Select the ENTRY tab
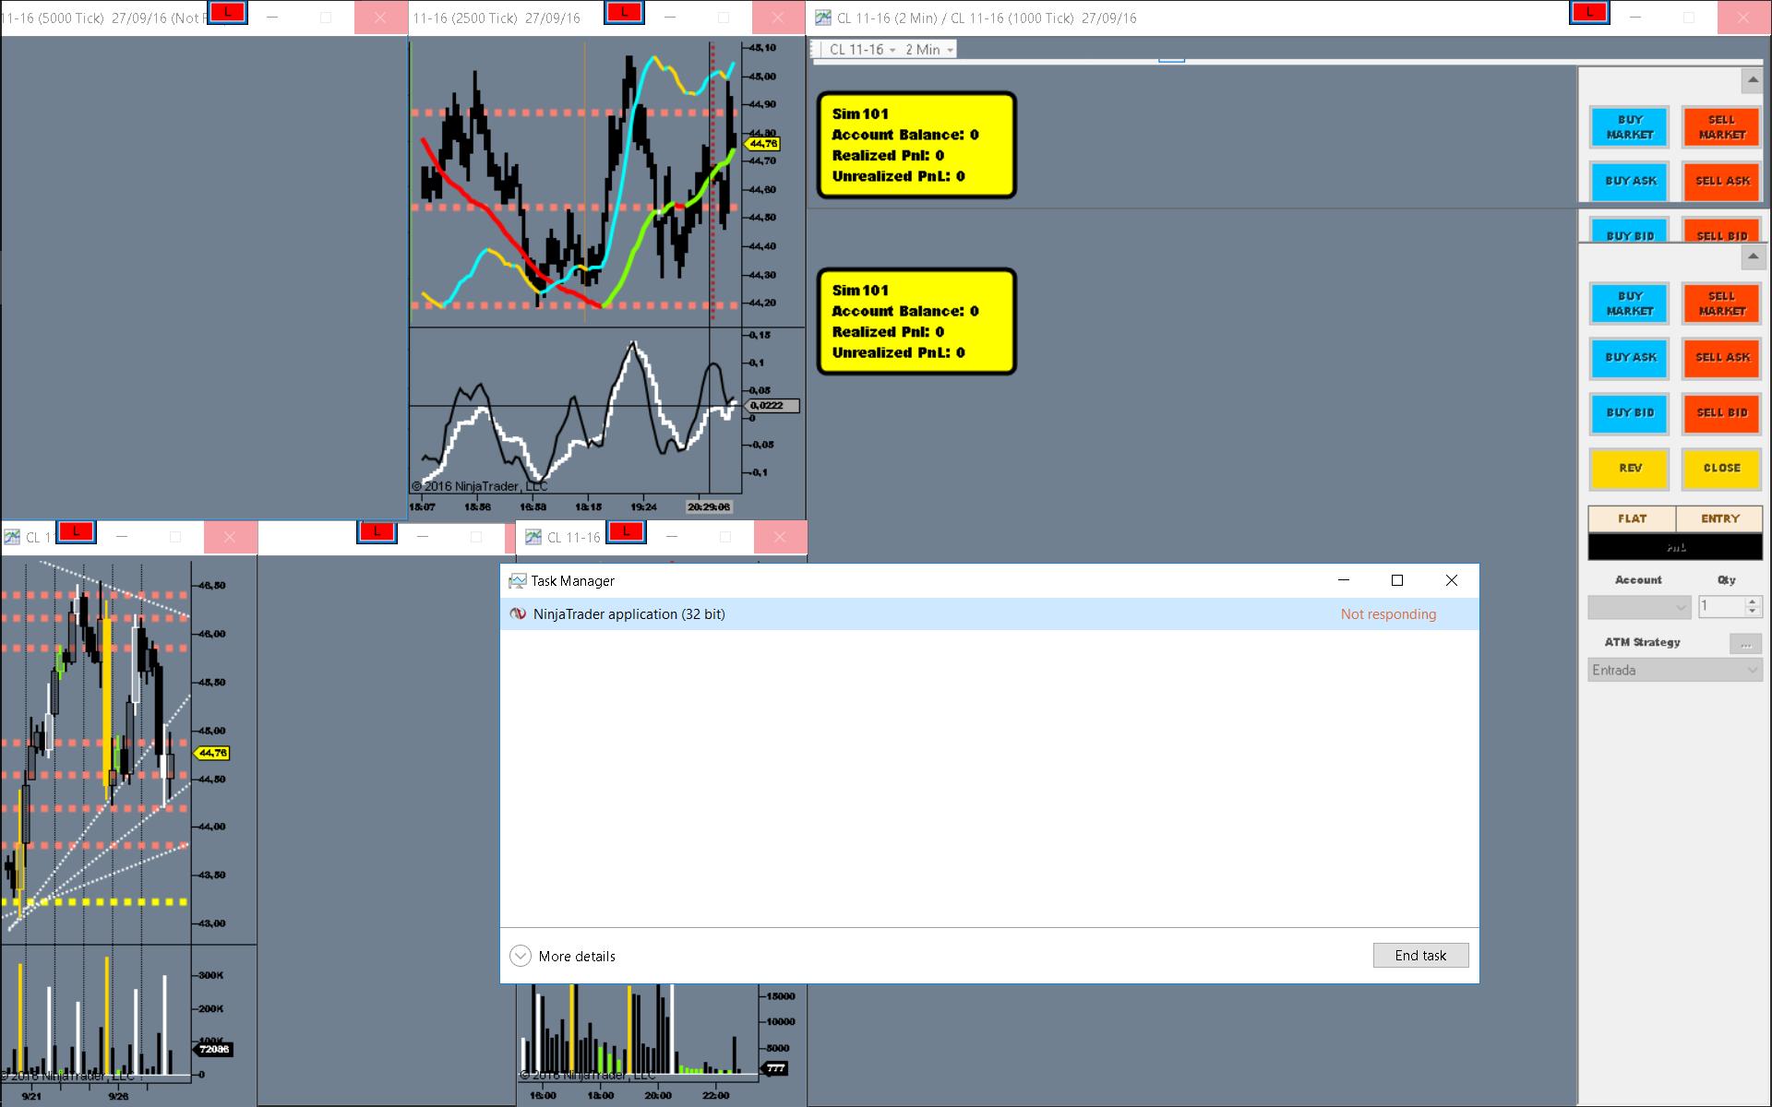 tap(1719, 518)
